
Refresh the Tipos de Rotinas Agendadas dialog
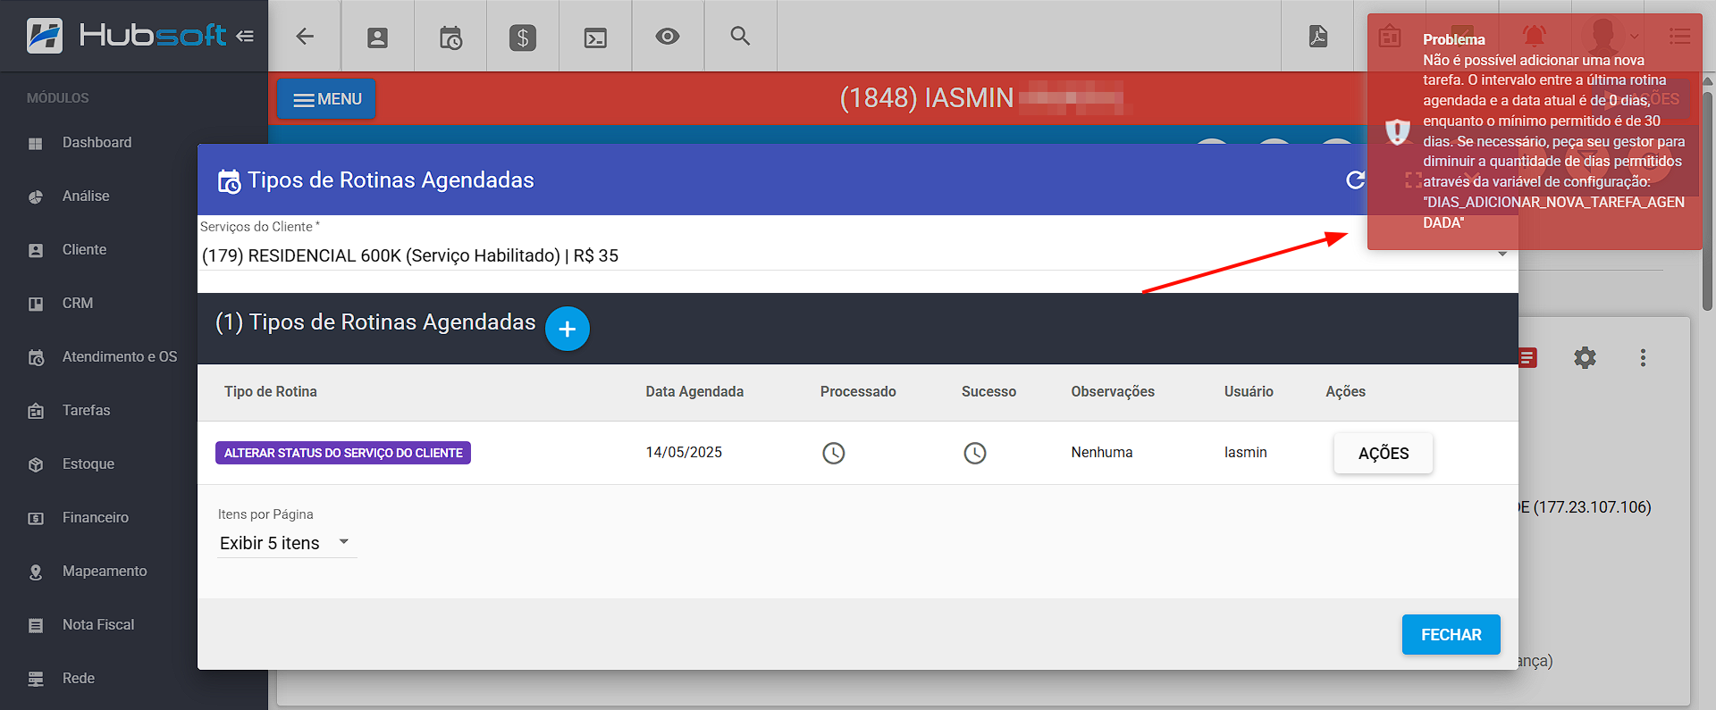pos(1355,180)
